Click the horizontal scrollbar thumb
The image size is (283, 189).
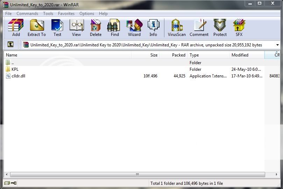click(137, 174)
